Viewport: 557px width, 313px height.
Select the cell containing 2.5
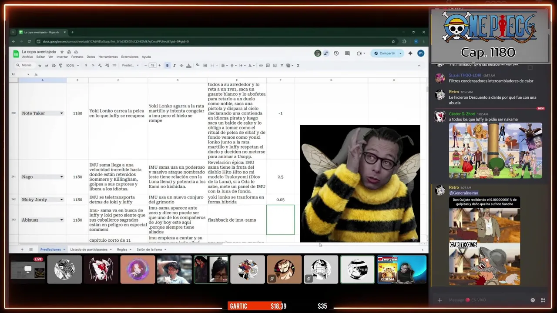click(280, 177)
